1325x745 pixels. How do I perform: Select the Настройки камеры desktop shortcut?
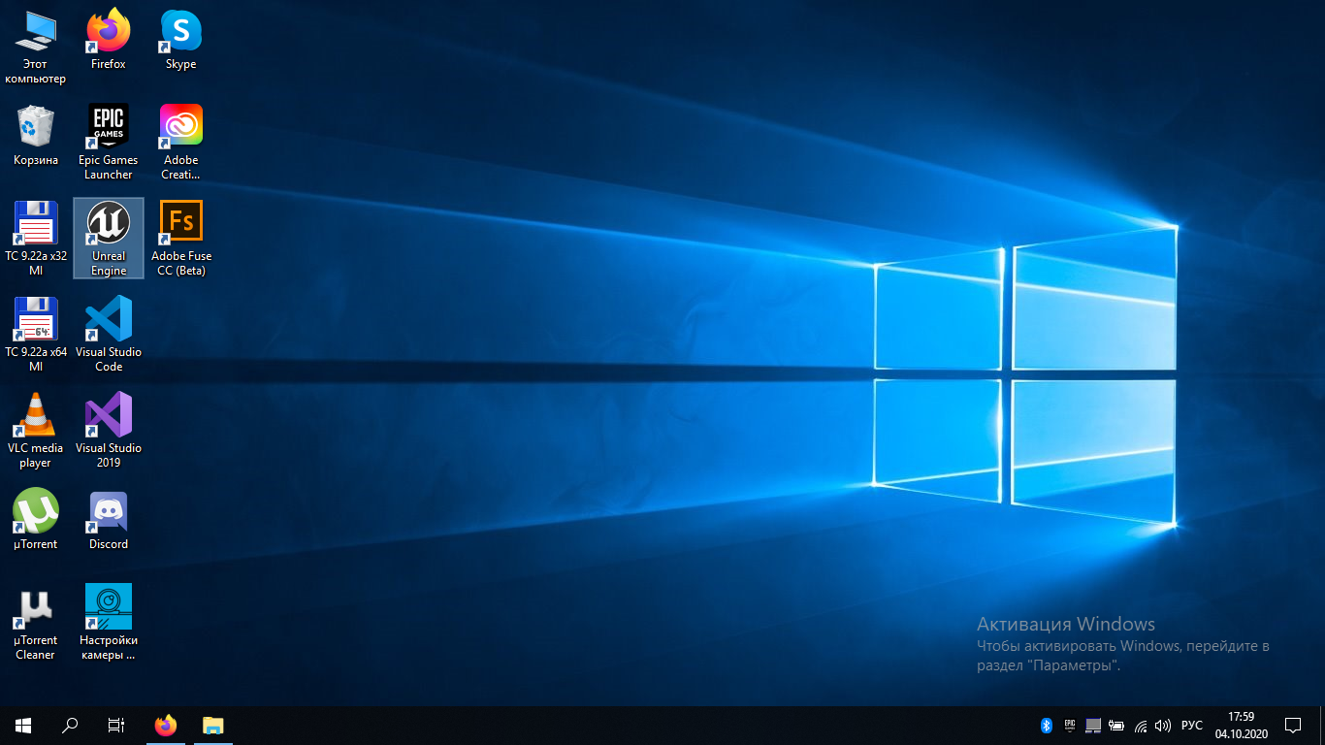(109, 623)
